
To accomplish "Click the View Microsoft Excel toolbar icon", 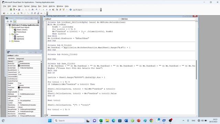I will pos(11,10).
